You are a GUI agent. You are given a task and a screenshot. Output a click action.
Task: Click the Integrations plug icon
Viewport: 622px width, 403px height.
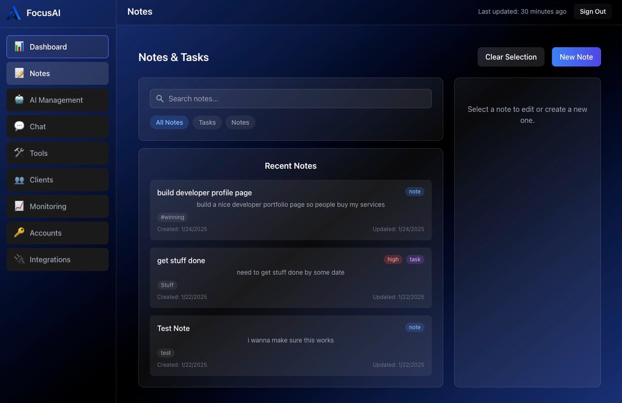point(19,259)
